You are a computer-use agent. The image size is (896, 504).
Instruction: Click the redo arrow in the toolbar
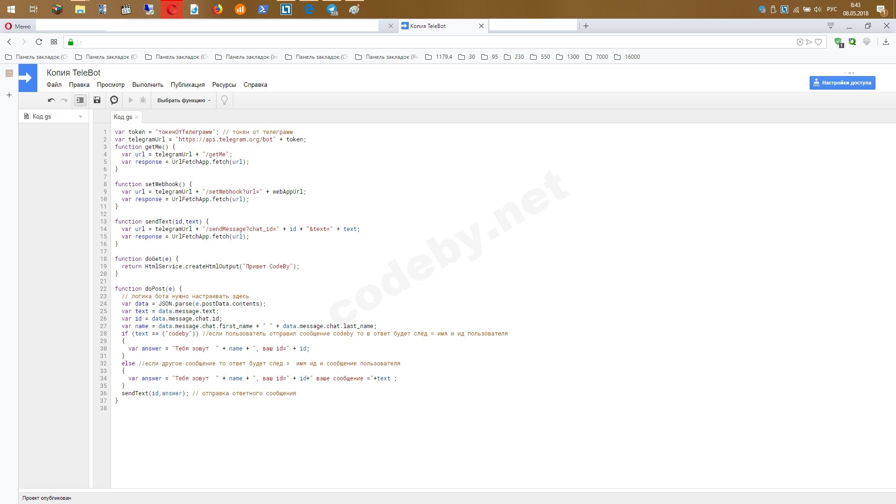[x=64, y=100]
